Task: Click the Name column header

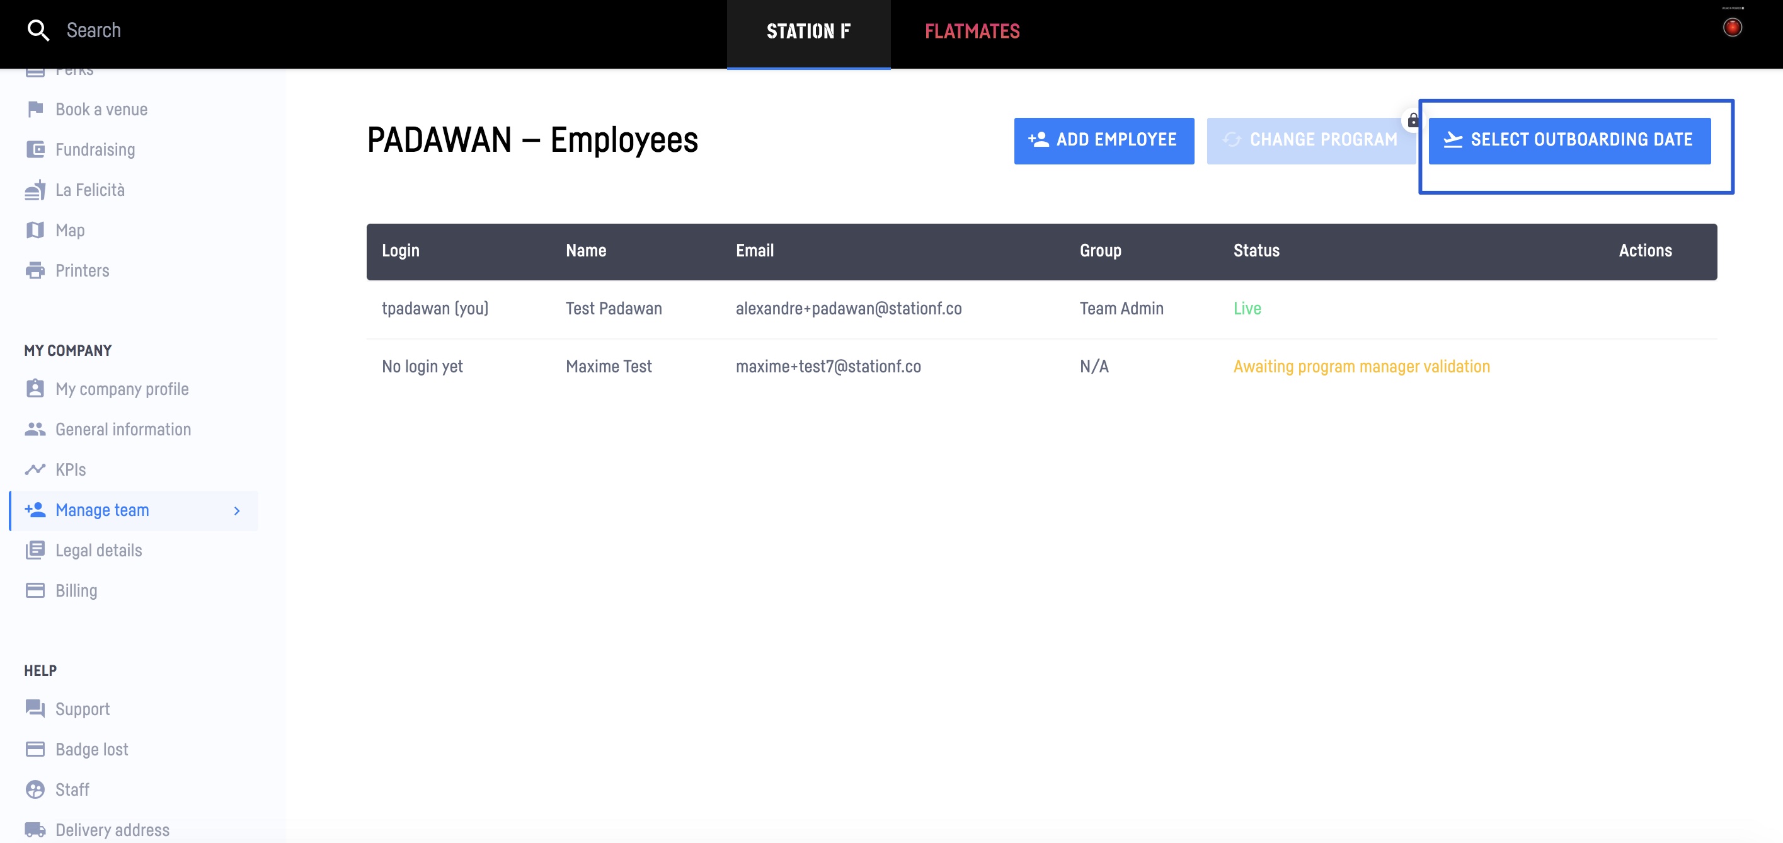Action: pos(585,251)
